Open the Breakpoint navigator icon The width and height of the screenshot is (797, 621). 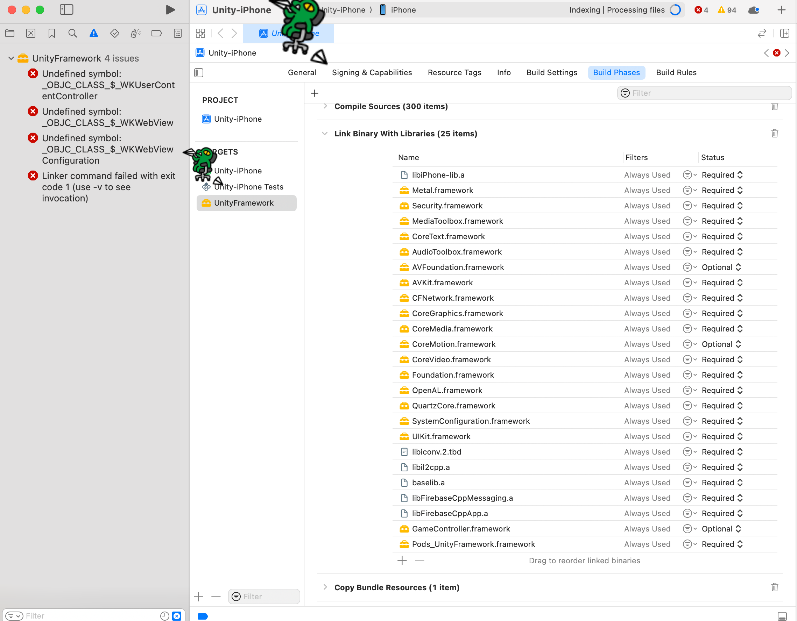pyautogui.click(x=156, y=34)
